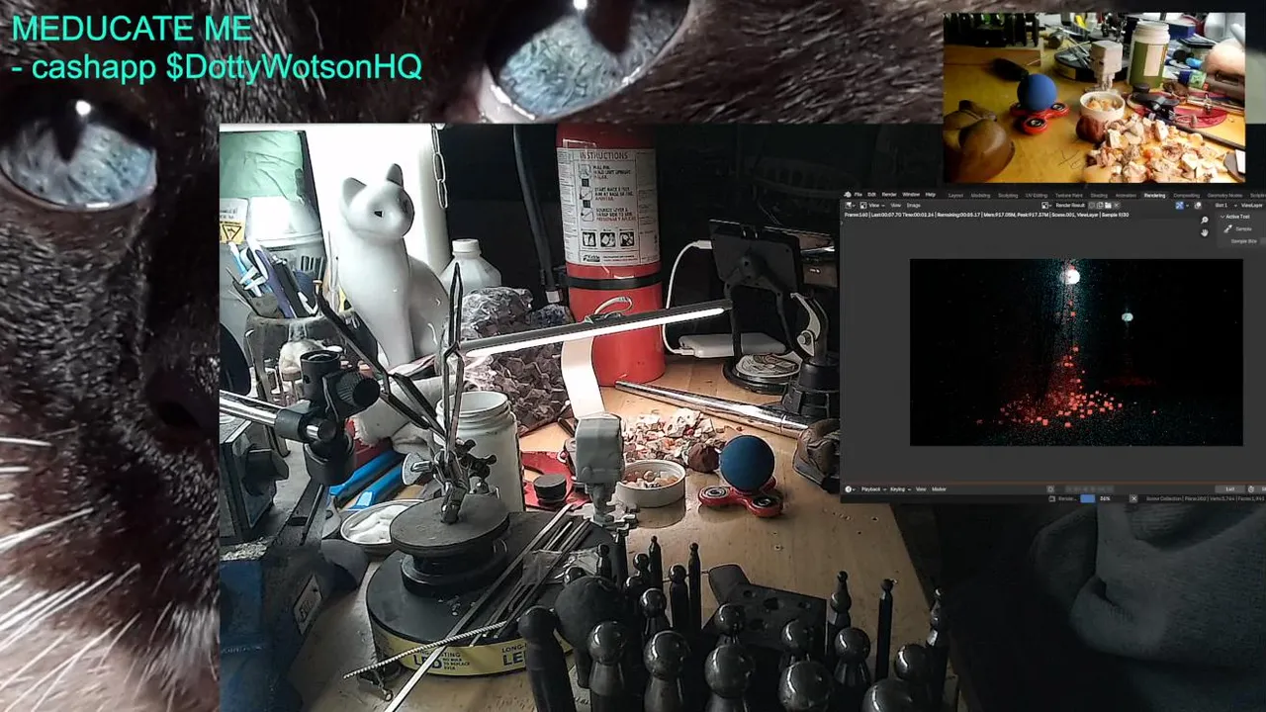This screenshot has width=1266, height=712.
Task: Open the timeline View menu
Action: 921,489
